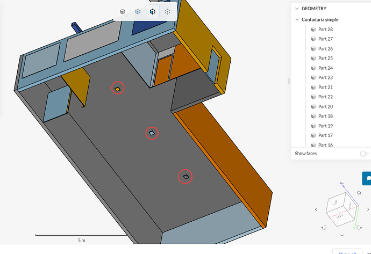Click the cube icon beside Part 24
371x254 pixels.
313,68
